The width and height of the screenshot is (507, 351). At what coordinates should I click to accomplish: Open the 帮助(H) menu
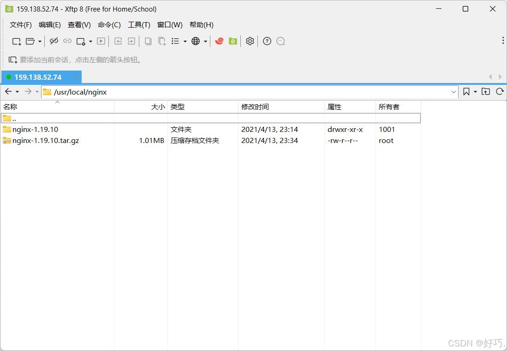(x=202, y=25)
